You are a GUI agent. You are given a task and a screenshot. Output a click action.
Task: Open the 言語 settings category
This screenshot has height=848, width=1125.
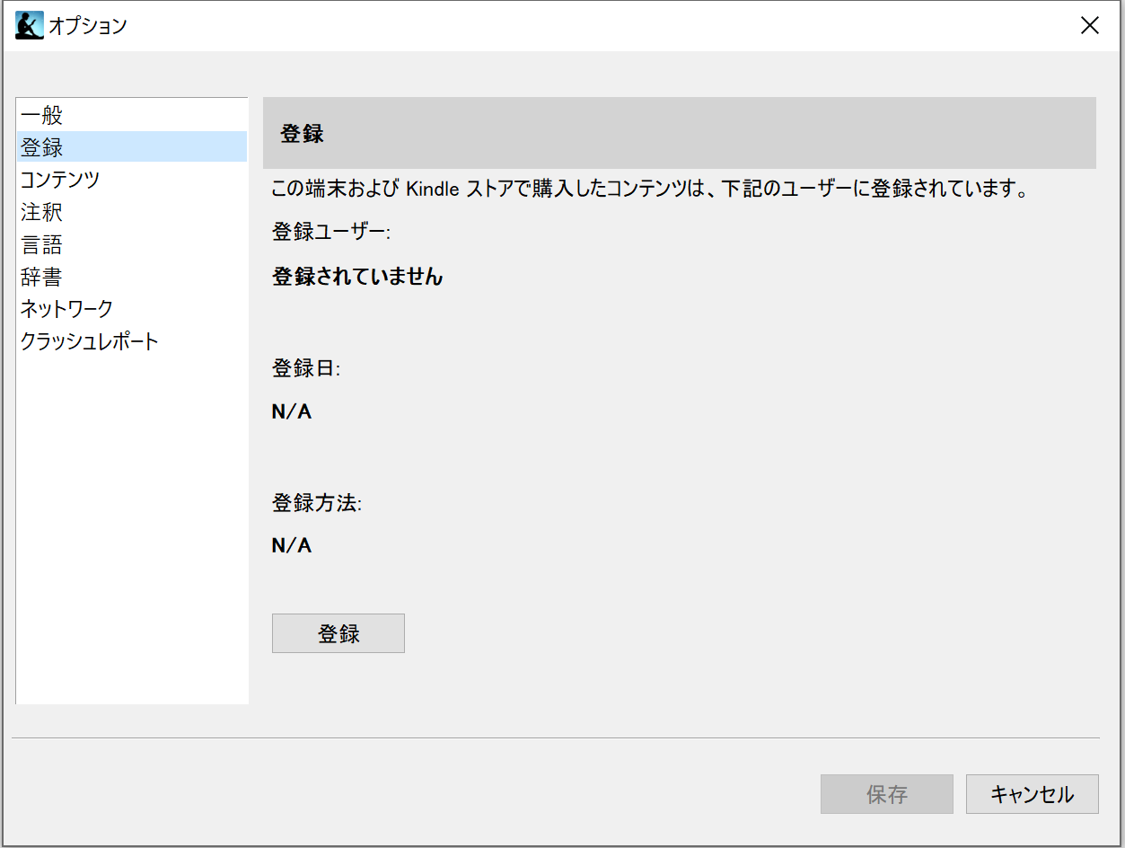coord(42,245)
